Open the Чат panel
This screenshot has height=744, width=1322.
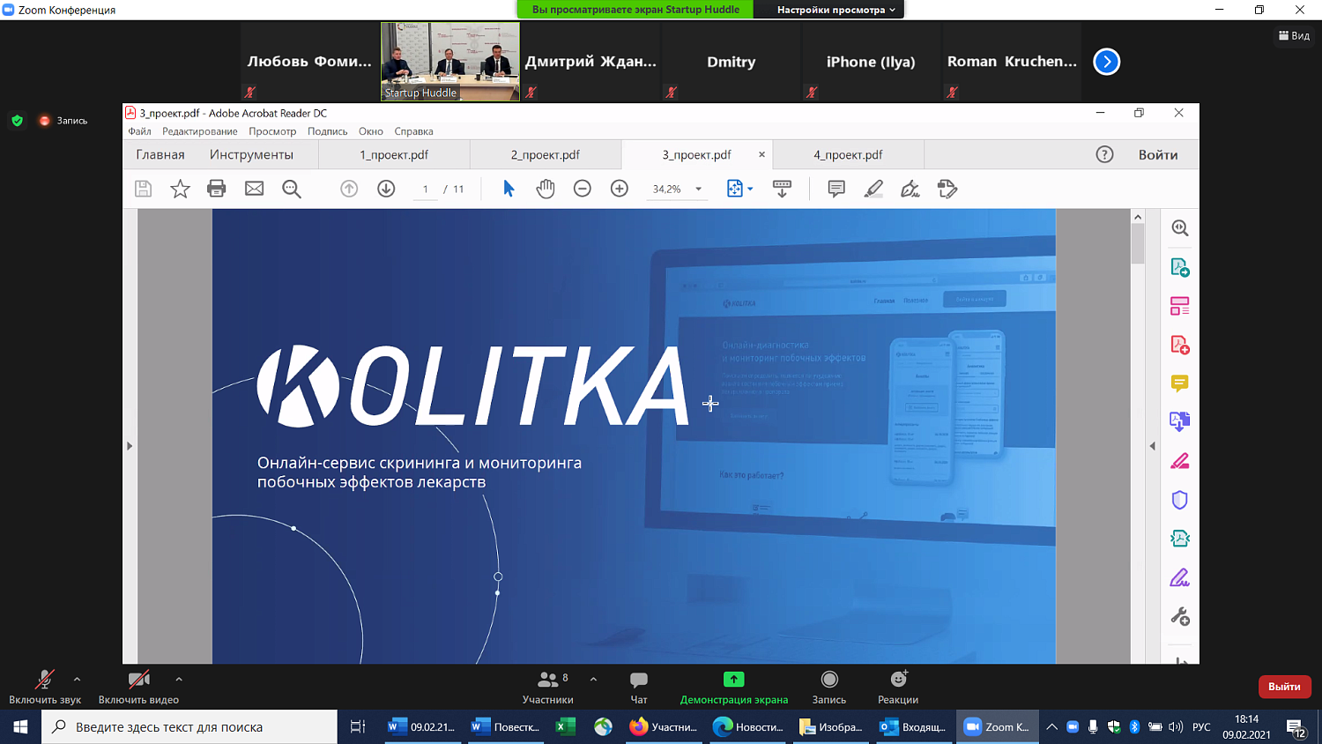tap(639, 687)
